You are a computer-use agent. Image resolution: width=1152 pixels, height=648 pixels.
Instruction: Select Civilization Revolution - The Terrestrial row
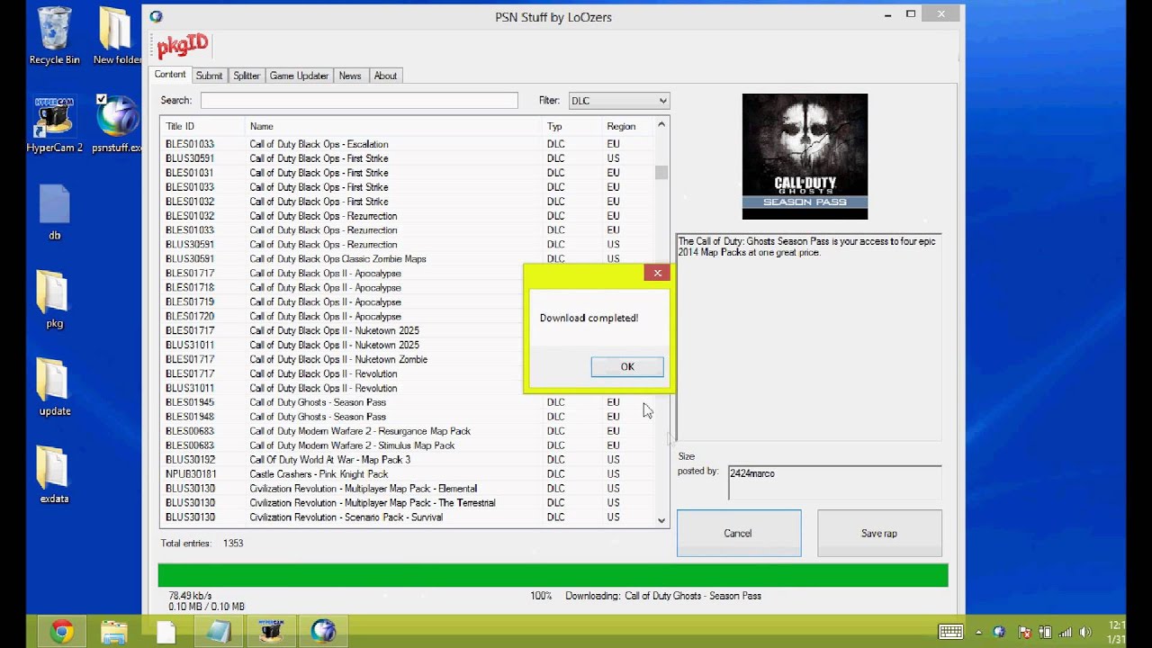pos(408,503)
